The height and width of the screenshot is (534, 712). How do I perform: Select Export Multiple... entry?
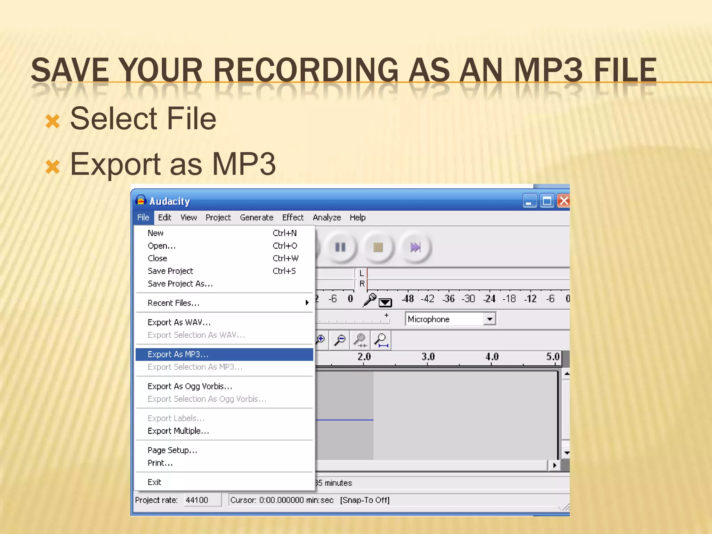[224, 431]
